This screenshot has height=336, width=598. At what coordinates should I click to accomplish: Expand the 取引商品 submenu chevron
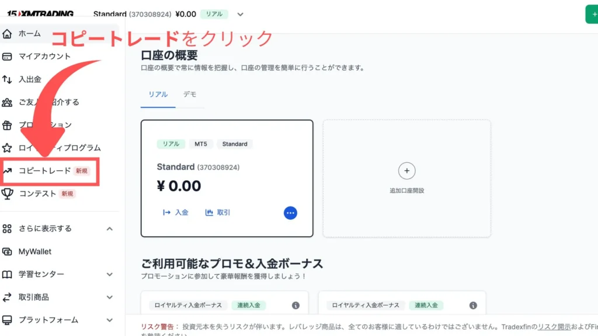[x=110, y=297]
